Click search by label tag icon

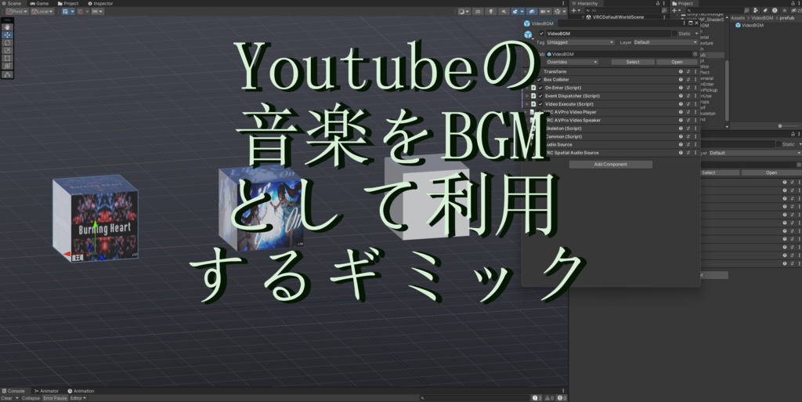764,10
